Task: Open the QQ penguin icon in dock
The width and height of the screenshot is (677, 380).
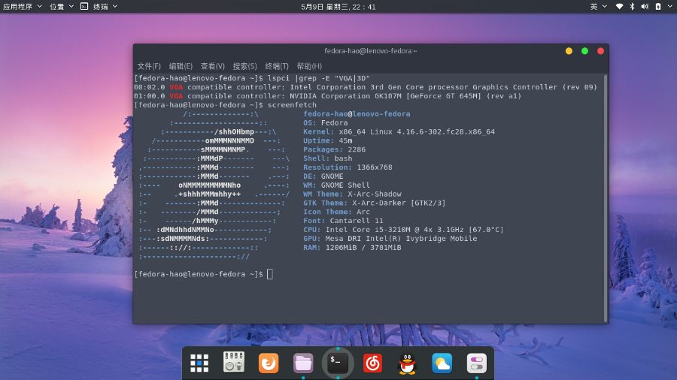Action: coord(407,363)
